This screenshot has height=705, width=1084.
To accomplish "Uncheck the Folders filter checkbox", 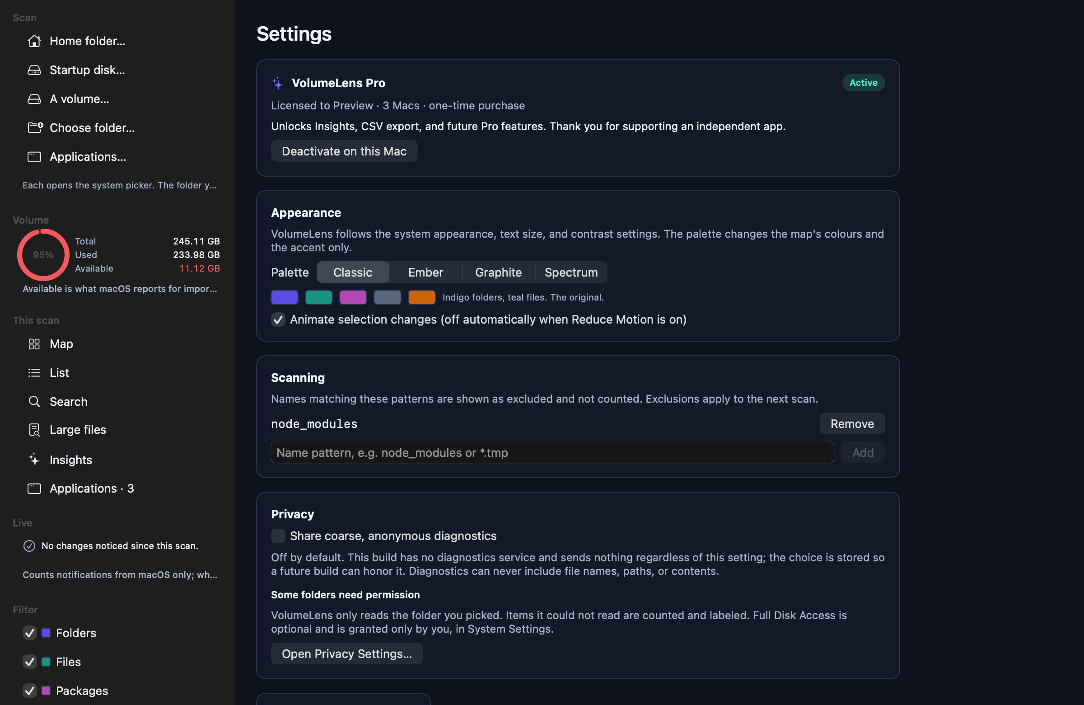I will tap(30, 633).
